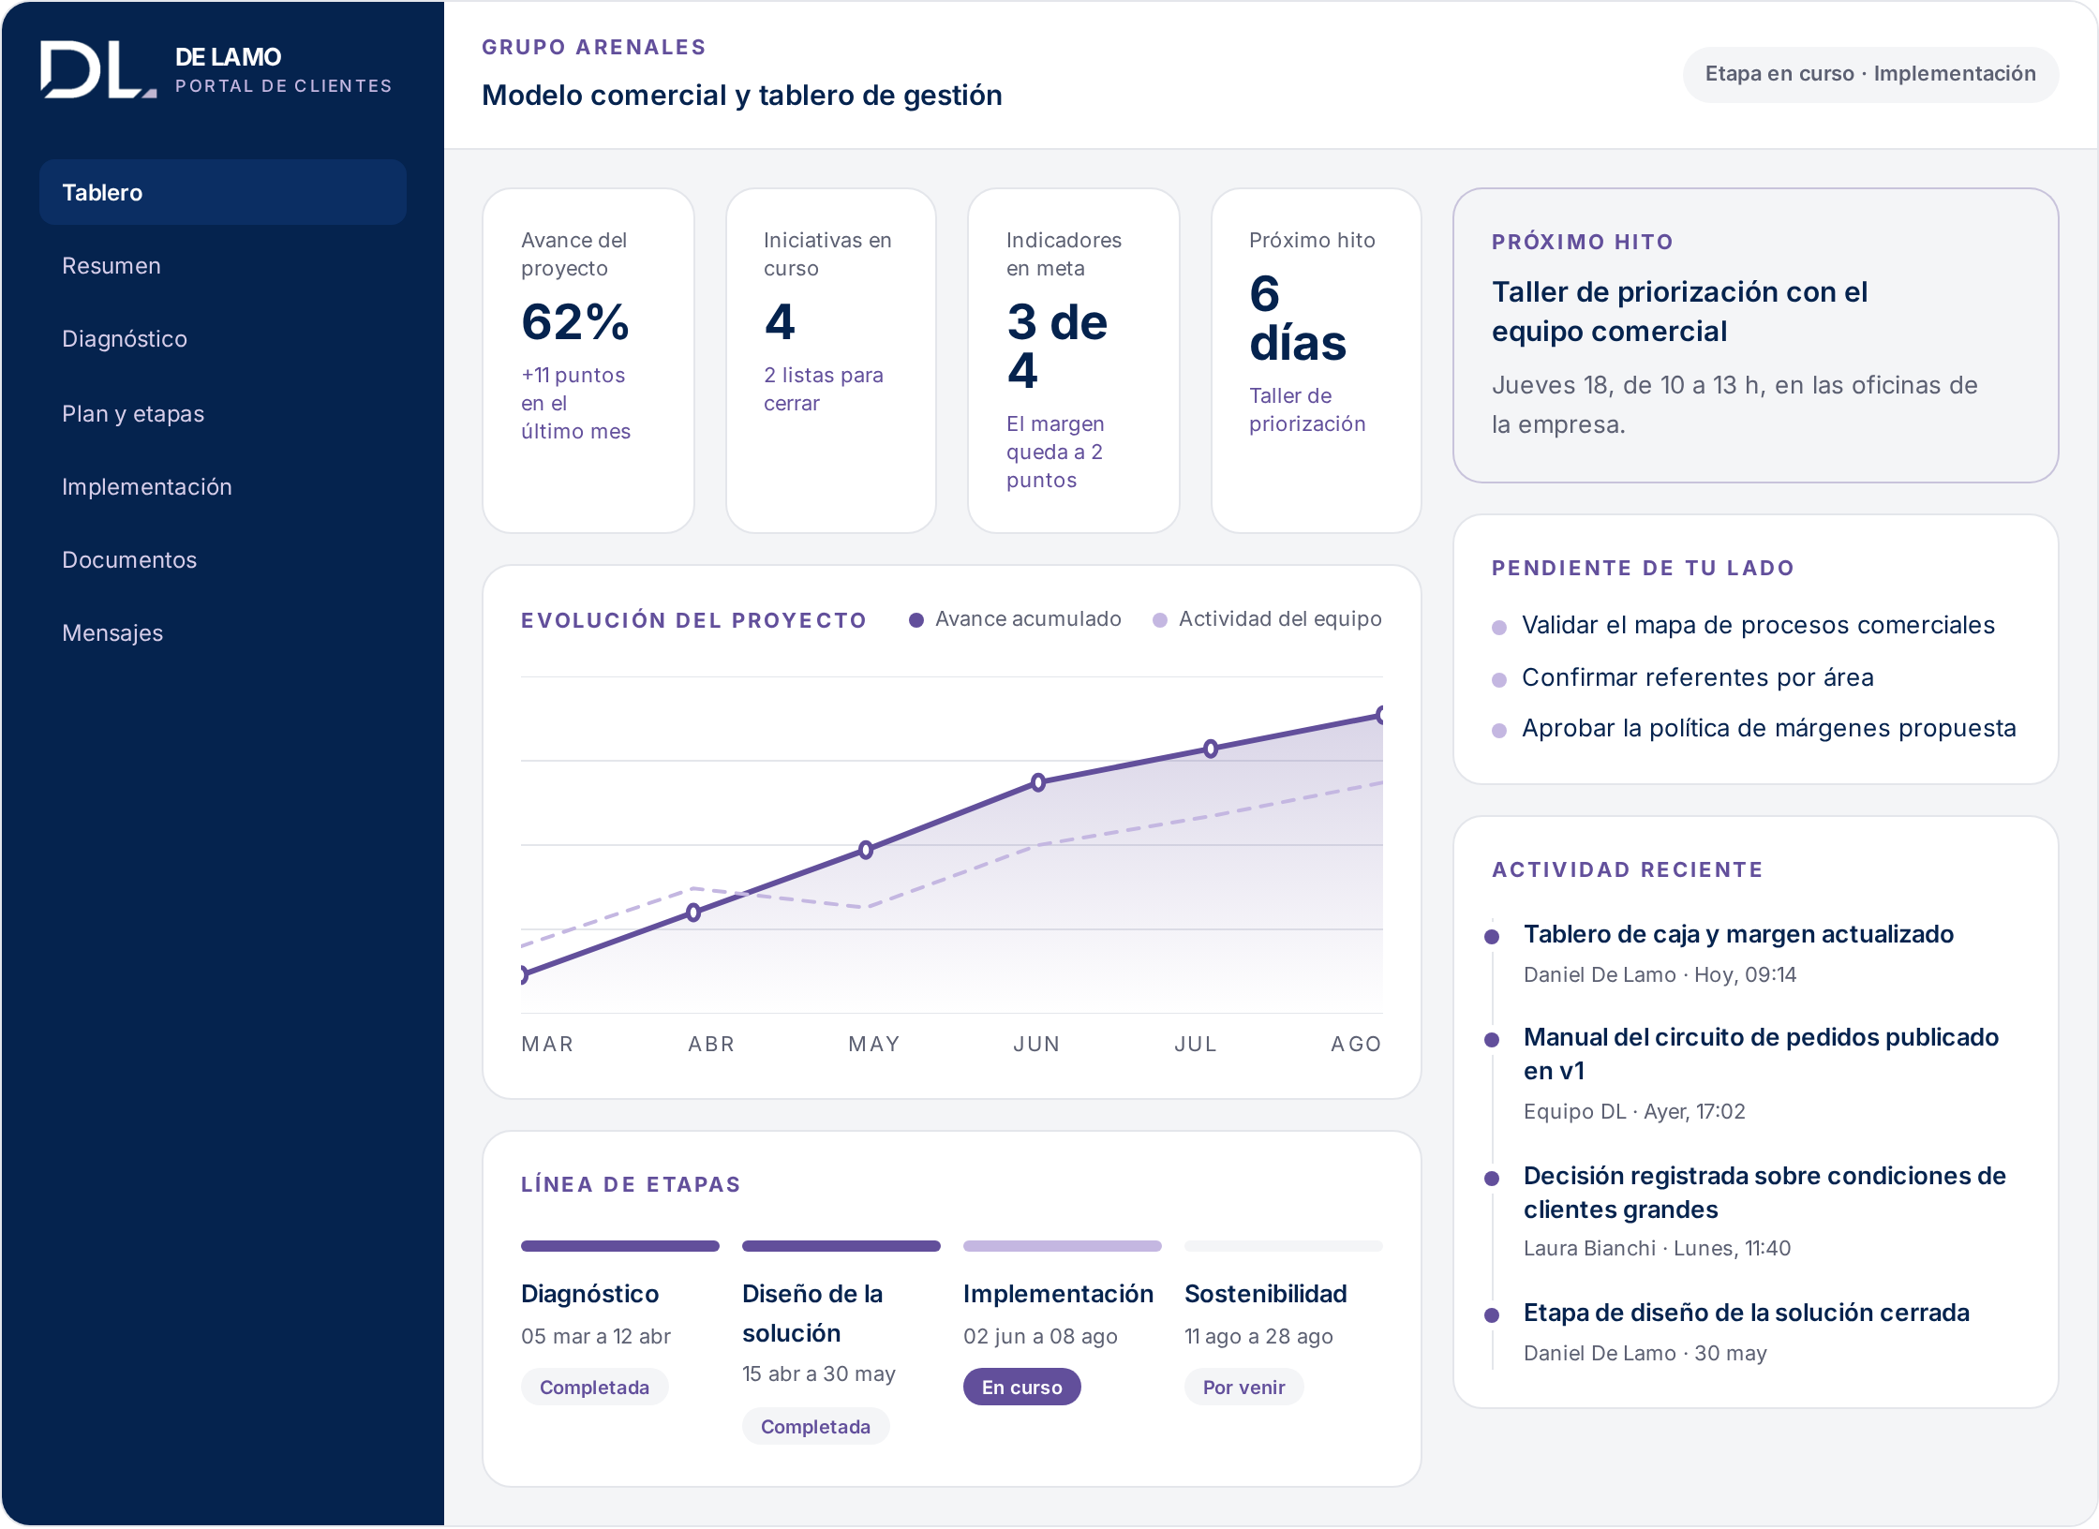
Task: Open Taller de priorización con el equipo comercial
Action: [1679, 312]
